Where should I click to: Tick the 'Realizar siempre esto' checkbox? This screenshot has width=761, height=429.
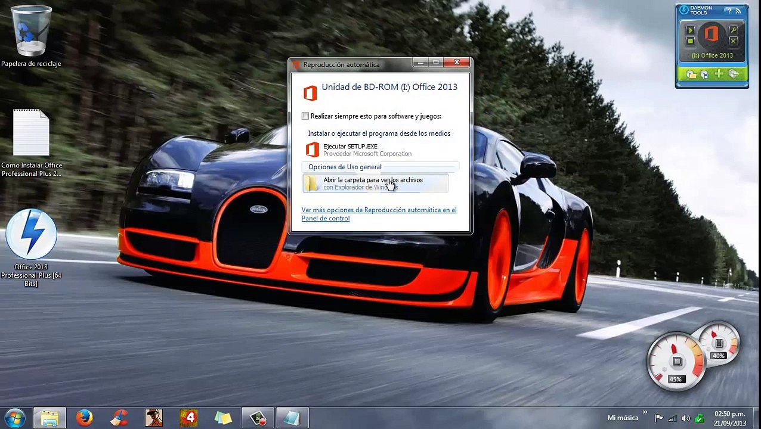click(305, 116)
